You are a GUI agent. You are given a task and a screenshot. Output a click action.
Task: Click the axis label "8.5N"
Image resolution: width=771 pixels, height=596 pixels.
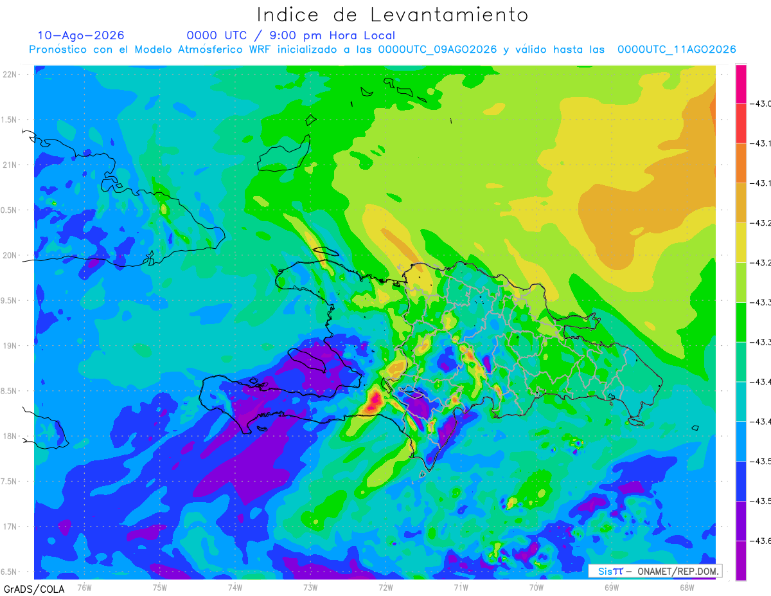[9, 391]
